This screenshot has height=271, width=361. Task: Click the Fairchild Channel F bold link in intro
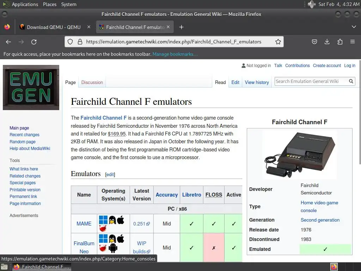[103, 118]
